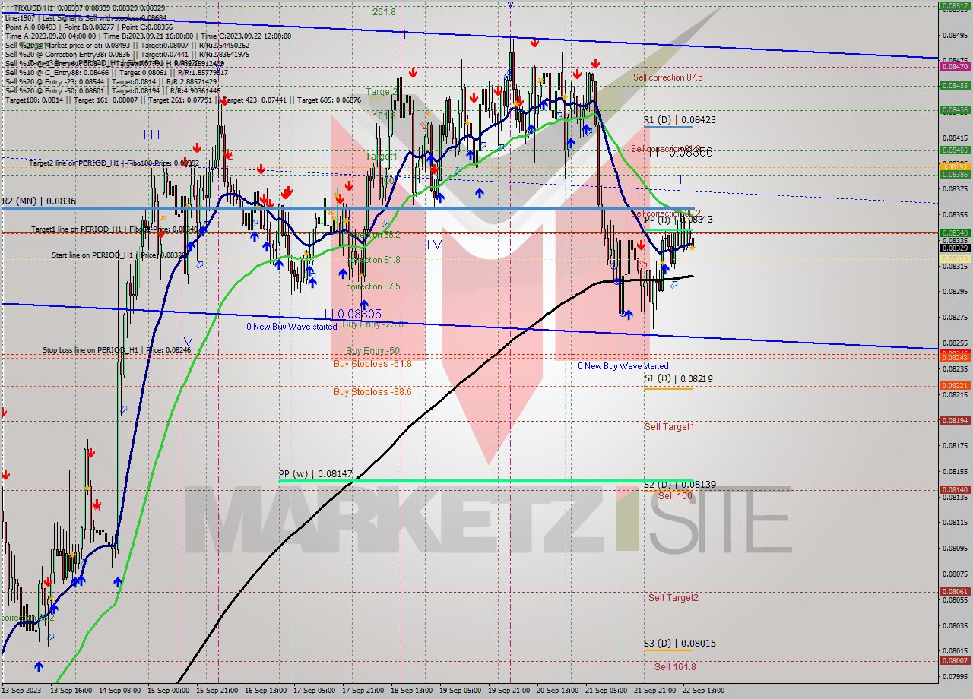Click the '20 Sep 13:00' time axis label
Image resolution: width=973 pixels, height=699 pixels.
click(x=558, y=691)
